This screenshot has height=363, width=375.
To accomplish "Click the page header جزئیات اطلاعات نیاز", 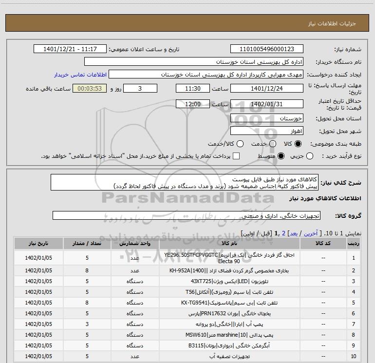I will tap(332, 23).
